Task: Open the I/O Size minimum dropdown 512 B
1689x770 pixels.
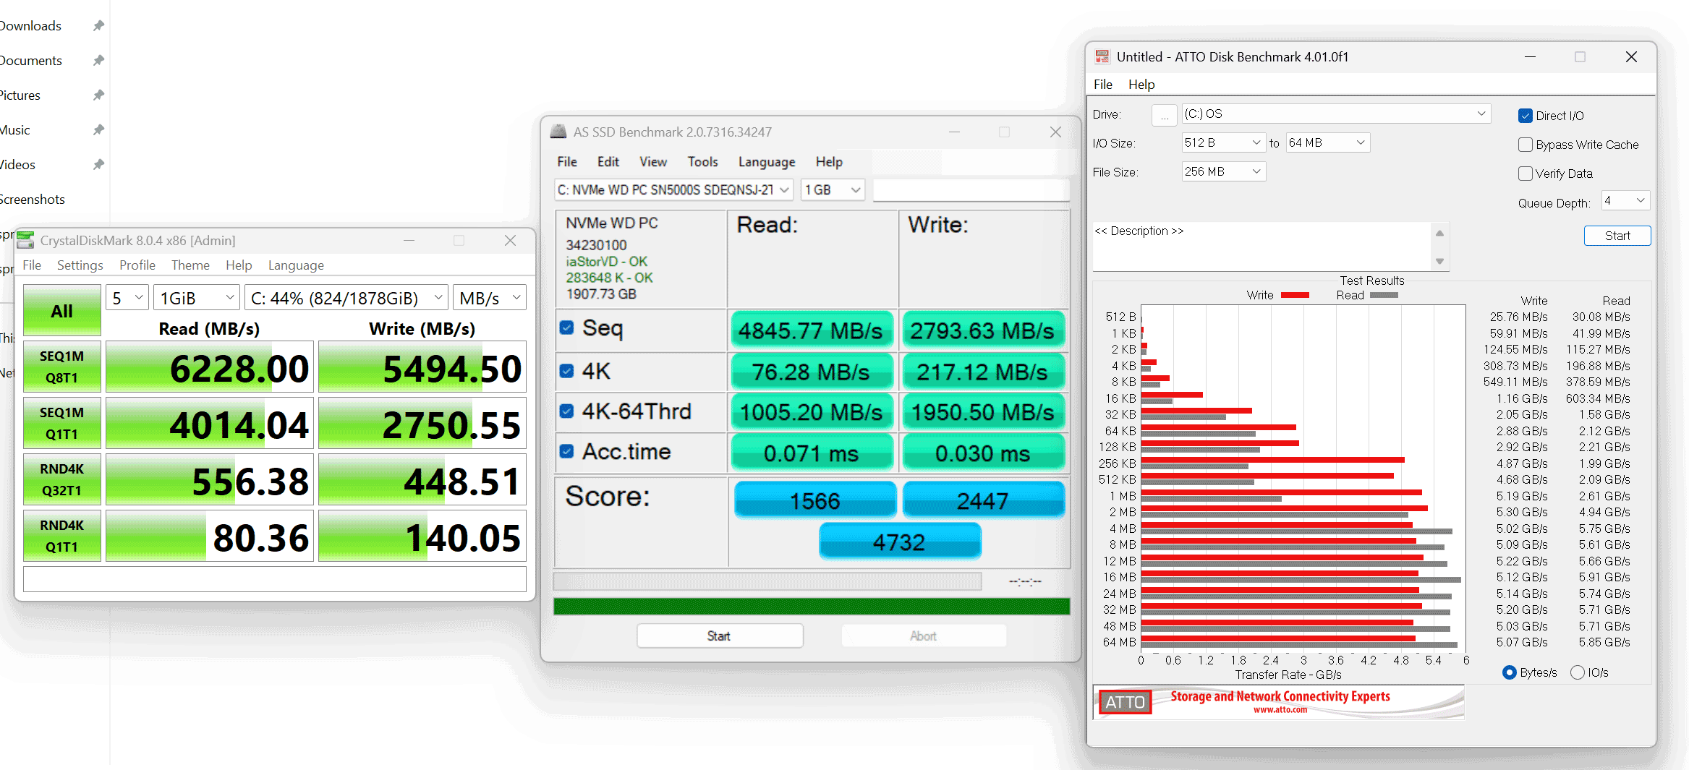Action: click(x=1223, y=142)
